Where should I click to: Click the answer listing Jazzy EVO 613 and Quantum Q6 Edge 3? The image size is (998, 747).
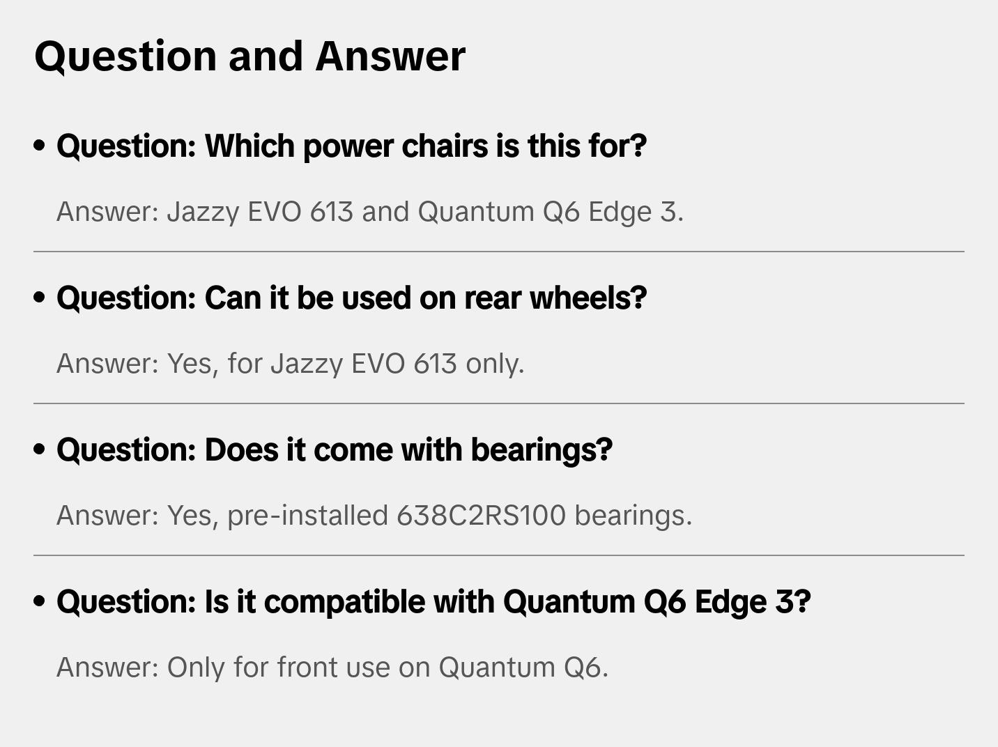click(369, 212)
